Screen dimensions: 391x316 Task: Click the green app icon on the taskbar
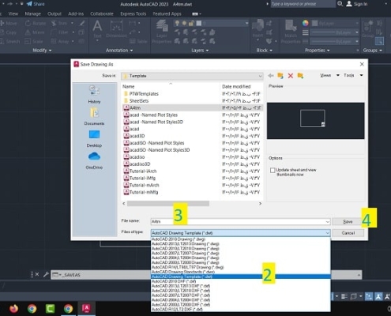[x=50, y=308]
